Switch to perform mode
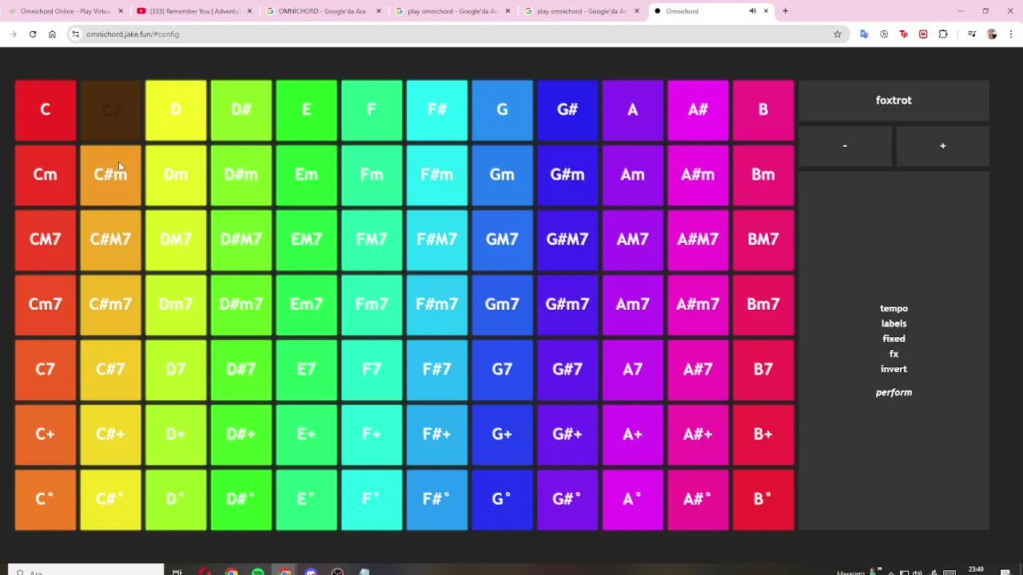Image resolution: width=1023 pixels, height=575 pixels. (894, 392)
